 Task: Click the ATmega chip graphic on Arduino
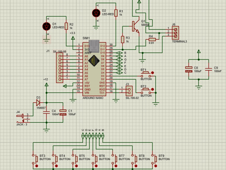click(94, 61)
